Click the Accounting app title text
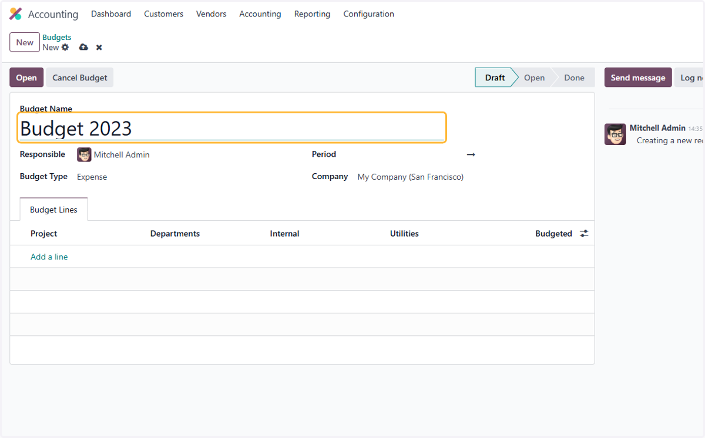 (53, 14)
